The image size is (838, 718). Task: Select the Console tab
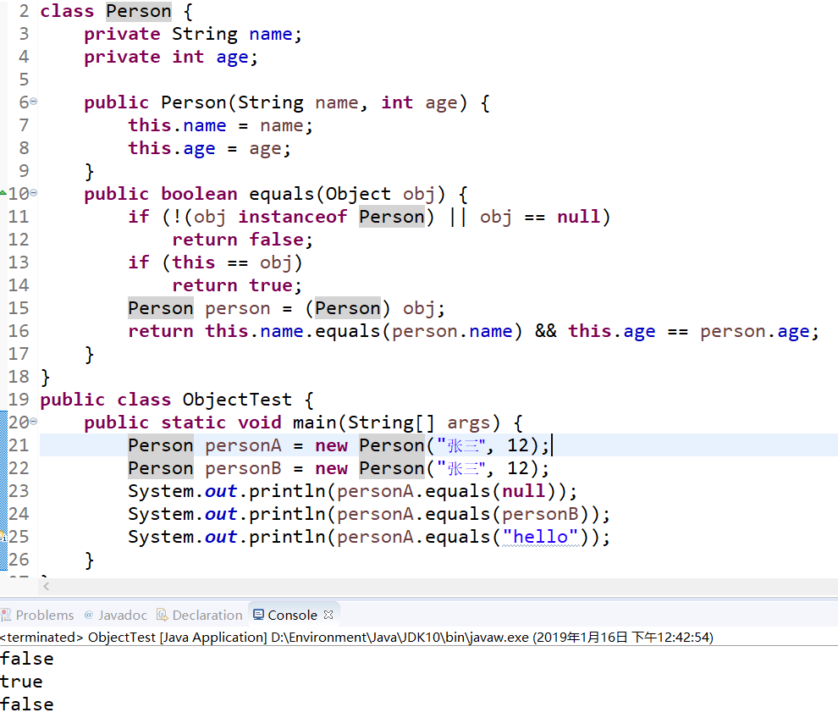point(292,615)
